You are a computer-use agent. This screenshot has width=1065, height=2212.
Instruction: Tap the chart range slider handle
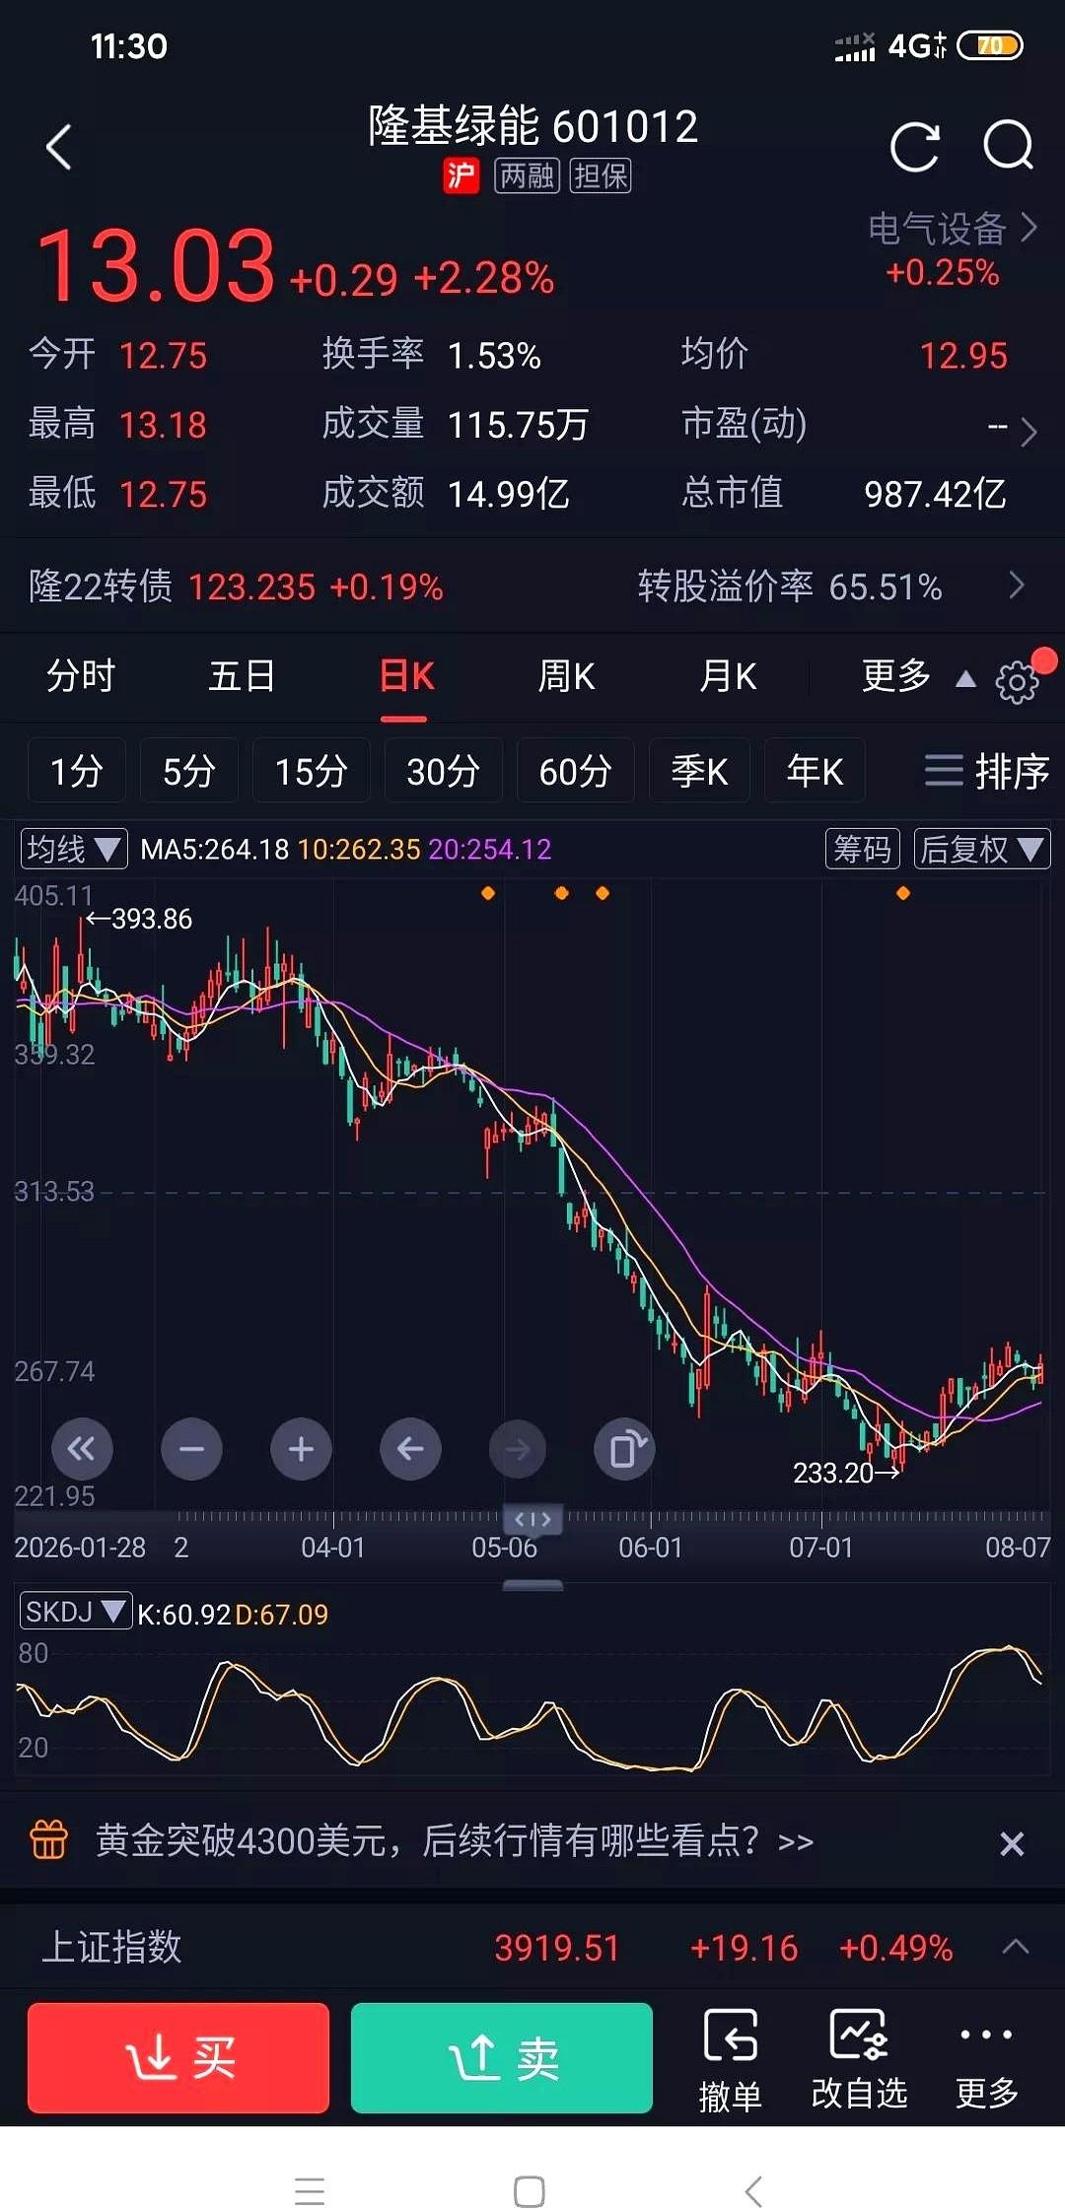point(532,1519)
